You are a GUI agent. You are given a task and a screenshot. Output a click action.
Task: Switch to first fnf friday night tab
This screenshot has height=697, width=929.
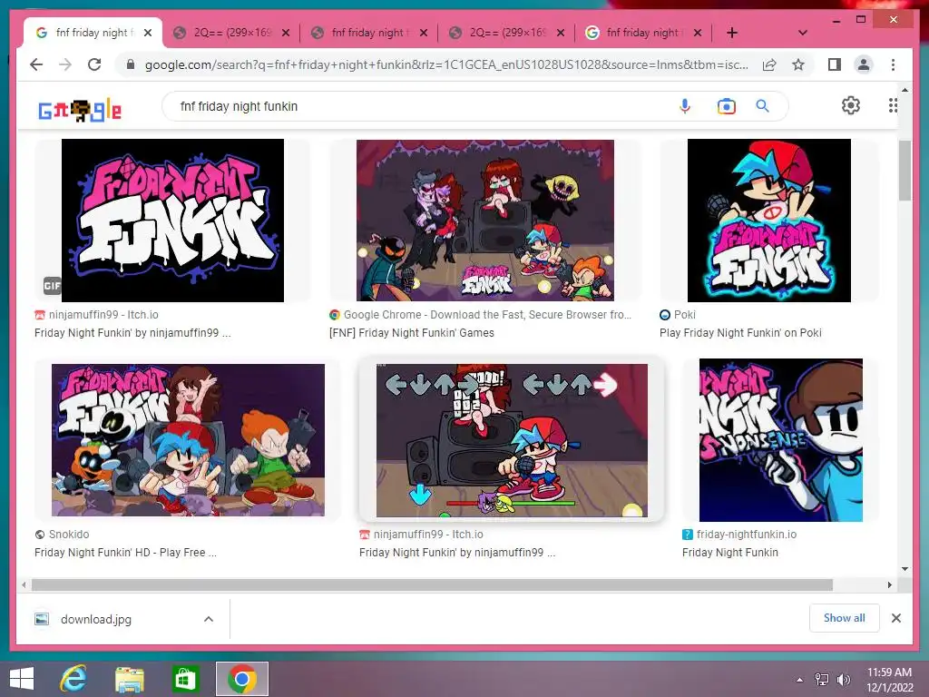94,33
